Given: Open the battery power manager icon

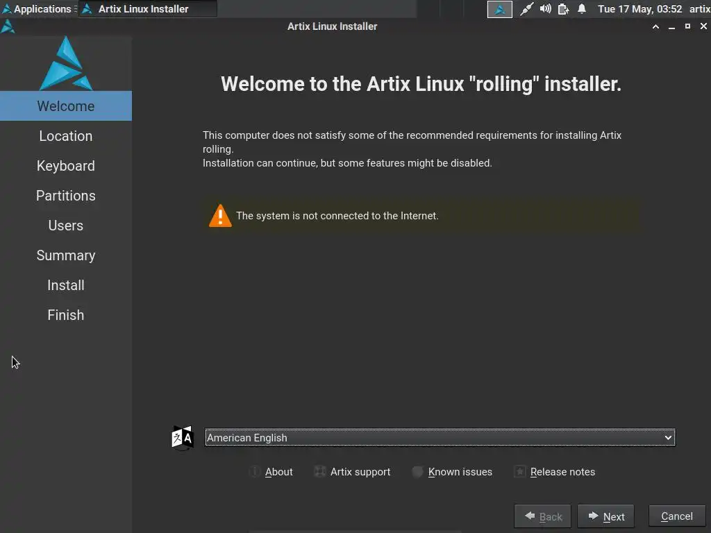Looking at the screenshot, I should pos(564,9).
